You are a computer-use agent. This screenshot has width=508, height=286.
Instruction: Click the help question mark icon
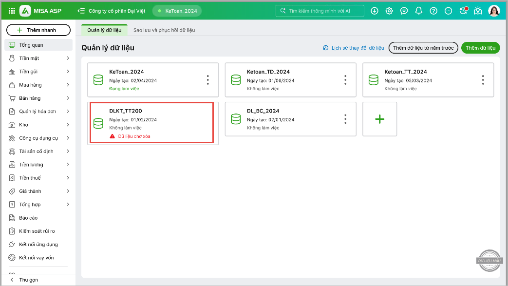click(x=434, y=11)
